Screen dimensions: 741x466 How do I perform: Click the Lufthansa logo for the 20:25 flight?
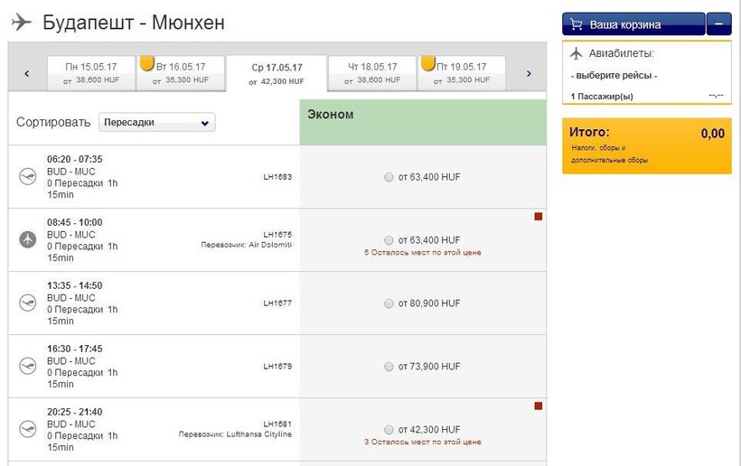27,429
